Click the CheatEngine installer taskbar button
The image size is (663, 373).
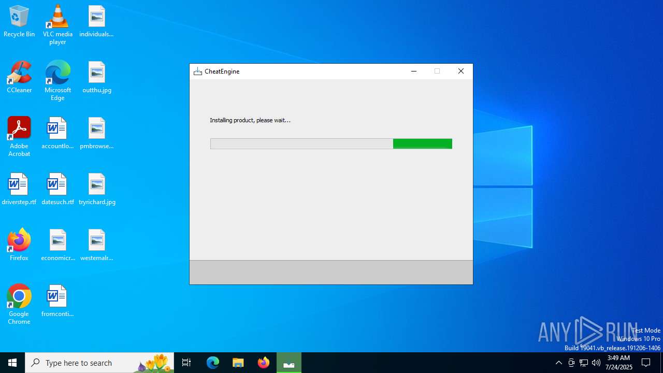tap(289, 363)
